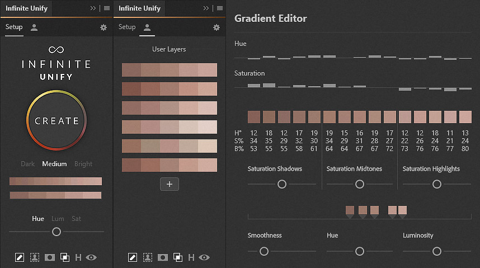Screen dimensions: 480x268
Task: Open settings gear in the left panel
Action: (103, 27)
